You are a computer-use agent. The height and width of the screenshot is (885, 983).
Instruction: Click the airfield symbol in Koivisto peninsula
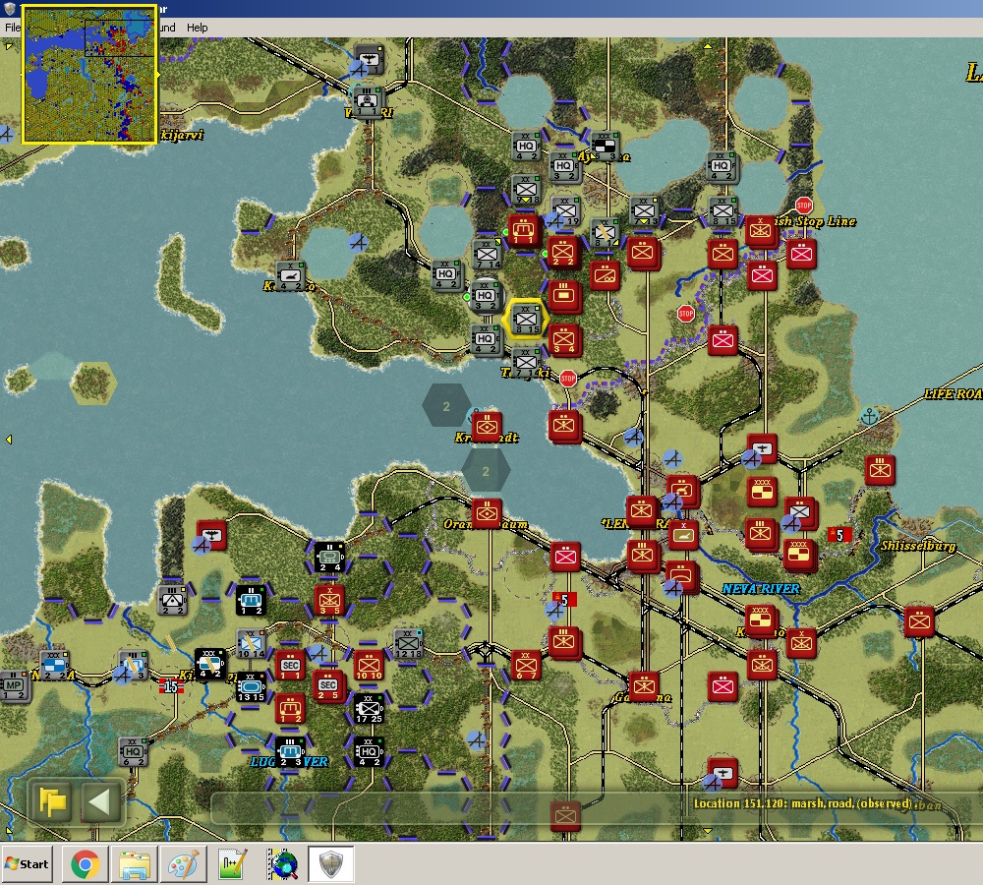point(358,242)
